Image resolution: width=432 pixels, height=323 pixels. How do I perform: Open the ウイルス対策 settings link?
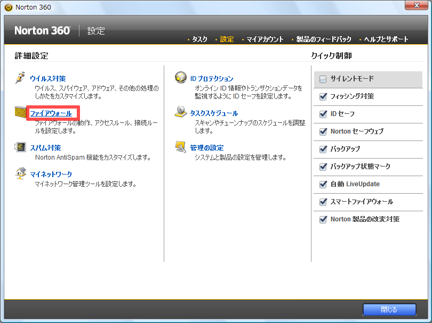[48, 79]
